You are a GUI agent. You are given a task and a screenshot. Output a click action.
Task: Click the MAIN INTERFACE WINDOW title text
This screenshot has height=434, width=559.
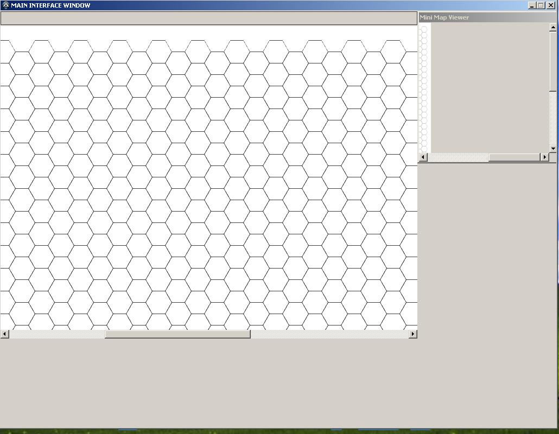tap(50, 5)
